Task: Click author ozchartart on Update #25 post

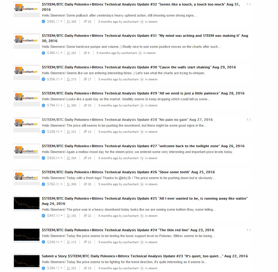Action: click(x=131, y=216)
